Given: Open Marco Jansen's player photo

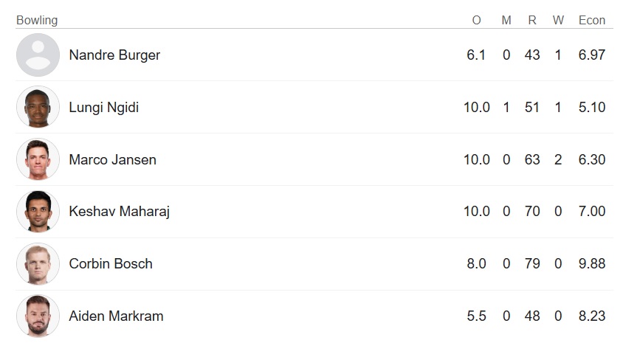Looking at the screenshot, I should 38,160.
